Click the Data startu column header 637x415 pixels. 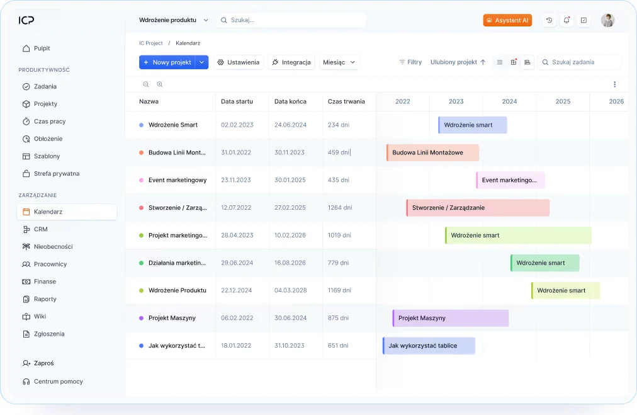click(237, 101)
